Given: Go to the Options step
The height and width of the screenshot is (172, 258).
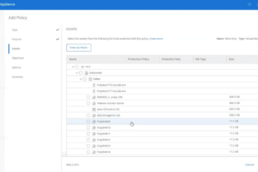Looking at the screenshot, I should (16, 67).
